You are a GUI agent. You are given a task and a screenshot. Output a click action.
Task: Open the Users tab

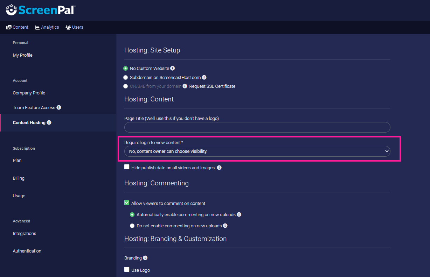[x=74, y=27]
